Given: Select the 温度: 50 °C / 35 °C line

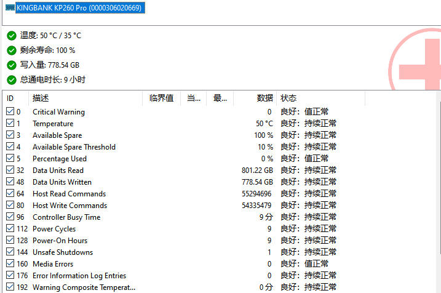Looking at the screenshot, I should click(x=50, y=36).
